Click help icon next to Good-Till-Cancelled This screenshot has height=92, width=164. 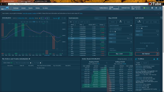(131, 26)
